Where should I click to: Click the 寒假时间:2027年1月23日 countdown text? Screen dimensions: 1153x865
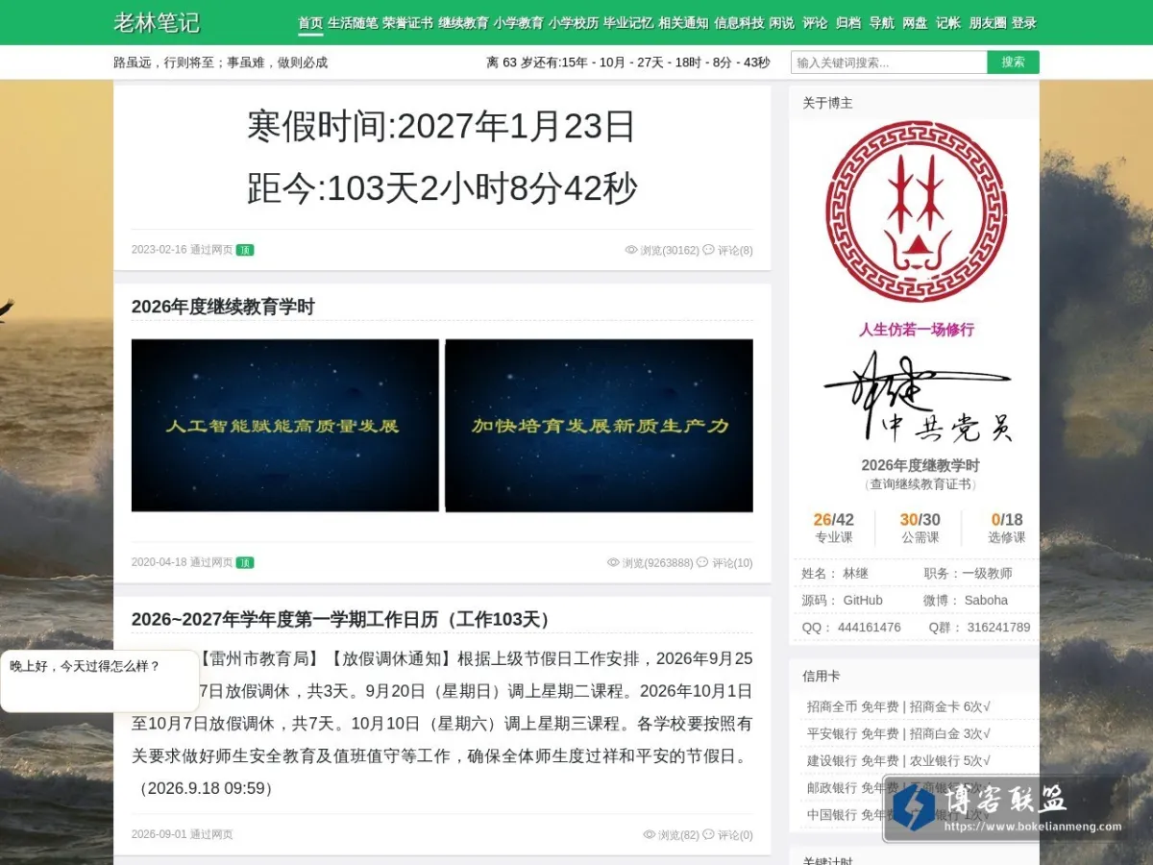(x=442, y=126)
